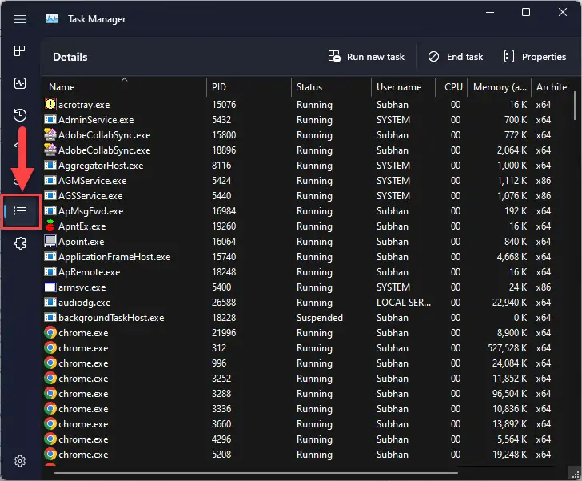Image resolution: width=582 pixels, height=481 pixels.
Task: Click the AdminService.exe icon
Action: (50, 120)
